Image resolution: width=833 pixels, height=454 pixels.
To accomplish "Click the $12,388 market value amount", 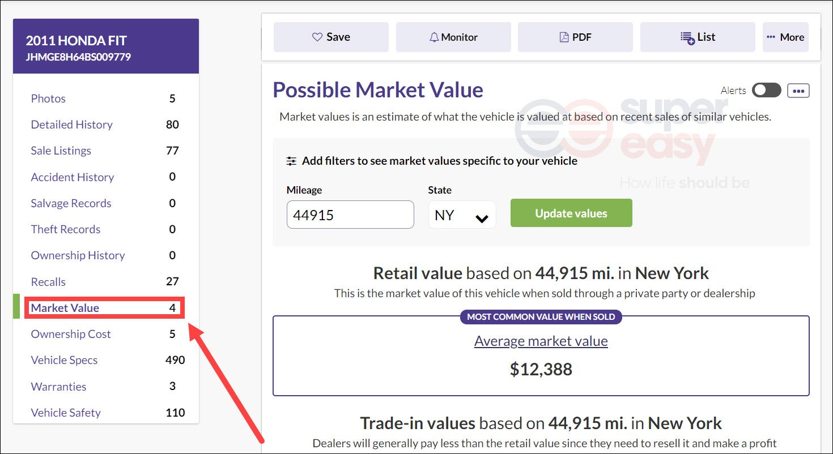I will [x=541, y=370].
